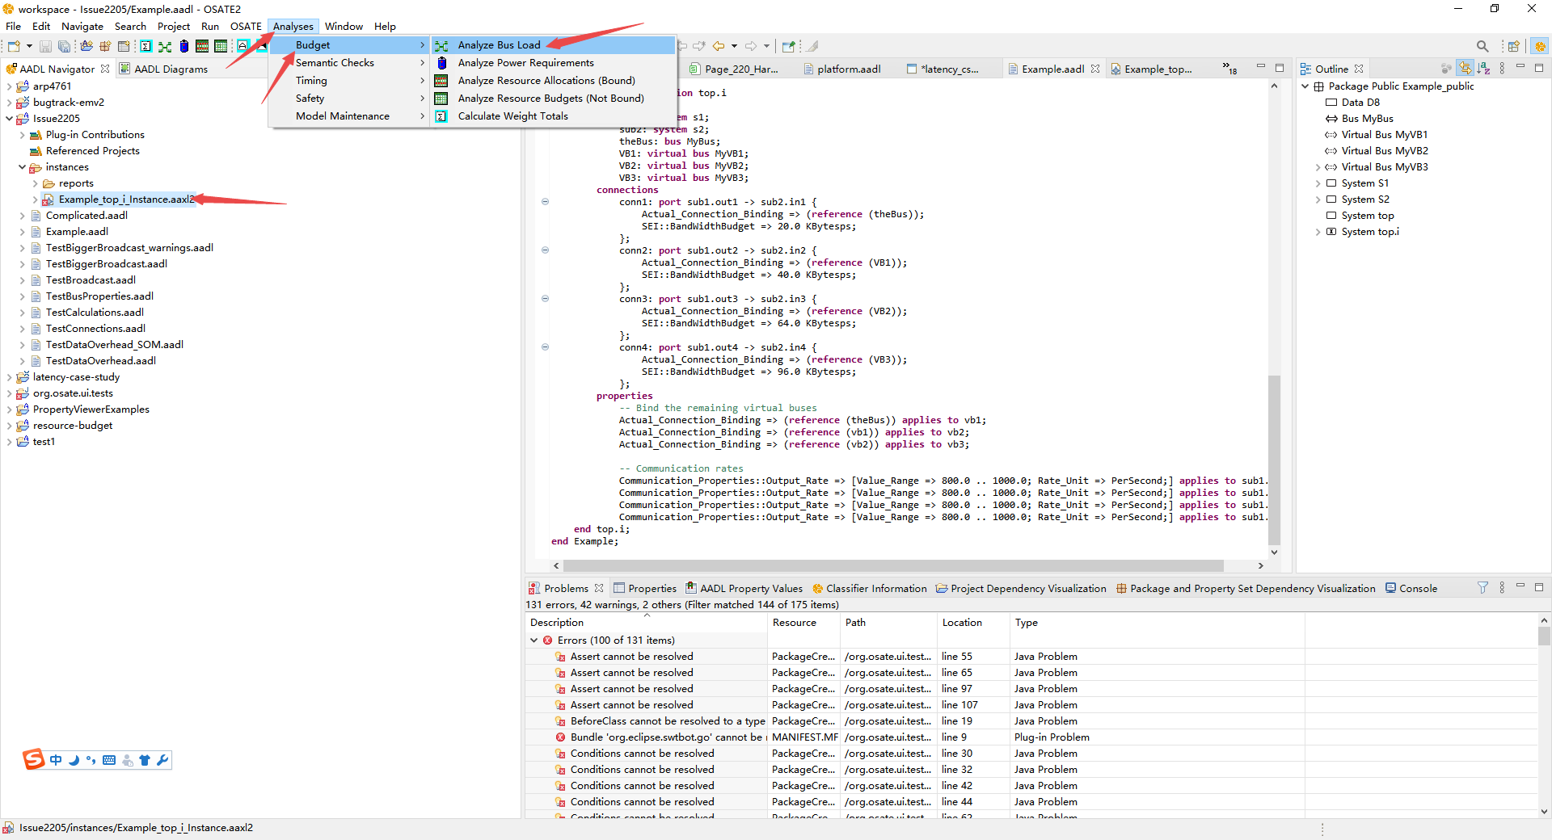Click the back navigation arrow icon
Image resolution: width=1552 pixels, height=840 pixels.
coord(718,46)
